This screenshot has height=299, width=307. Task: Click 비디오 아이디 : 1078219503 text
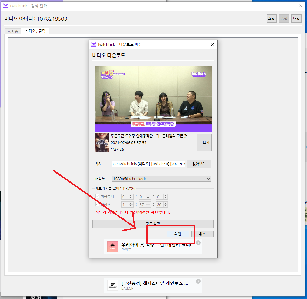[36, 19]
